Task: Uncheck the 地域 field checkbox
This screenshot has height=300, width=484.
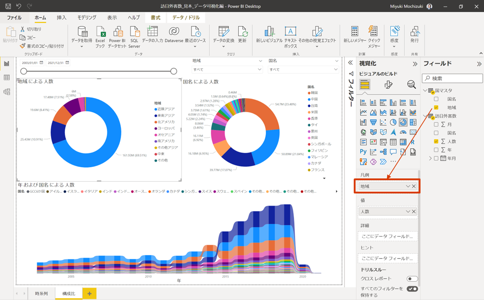Action: pos(436,107)
